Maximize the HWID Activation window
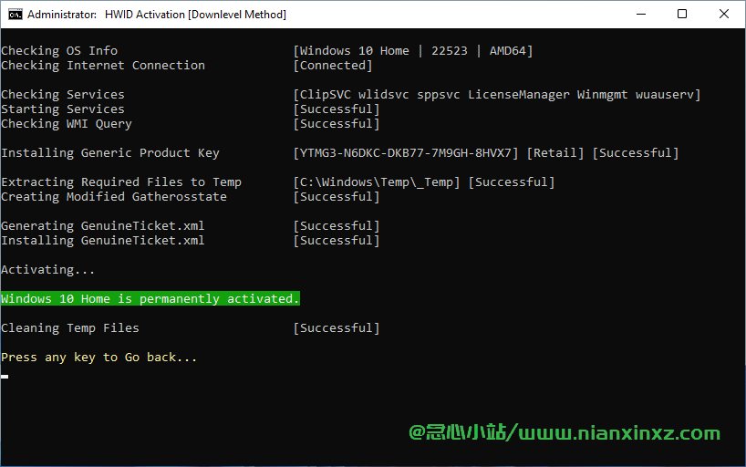 click(682, 15)
